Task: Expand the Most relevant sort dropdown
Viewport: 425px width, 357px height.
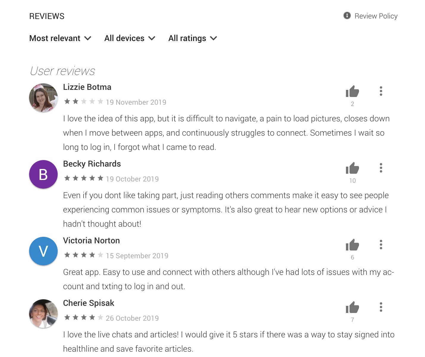Action: pos(60,38)
